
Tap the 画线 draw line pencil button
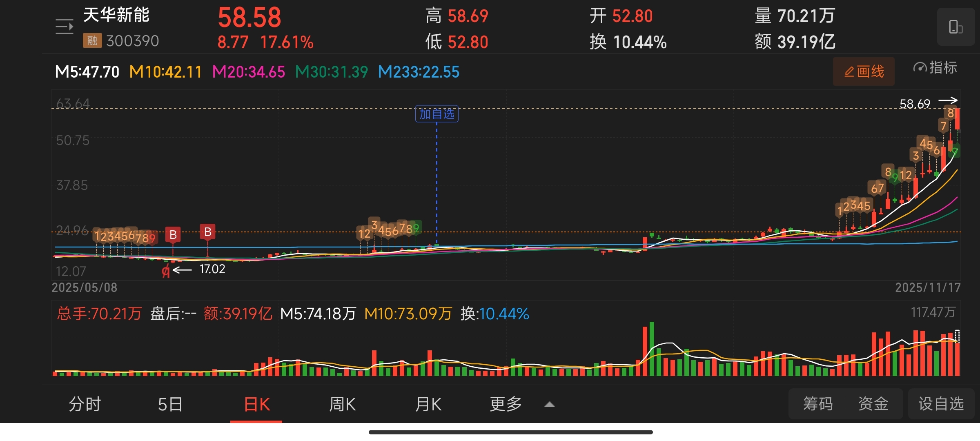(x=864, y=71)
